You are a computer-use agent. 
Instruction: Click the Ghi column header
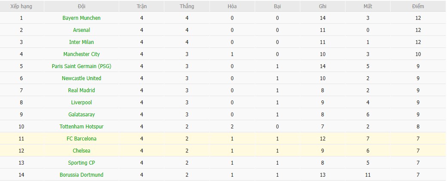click(323, 6)
